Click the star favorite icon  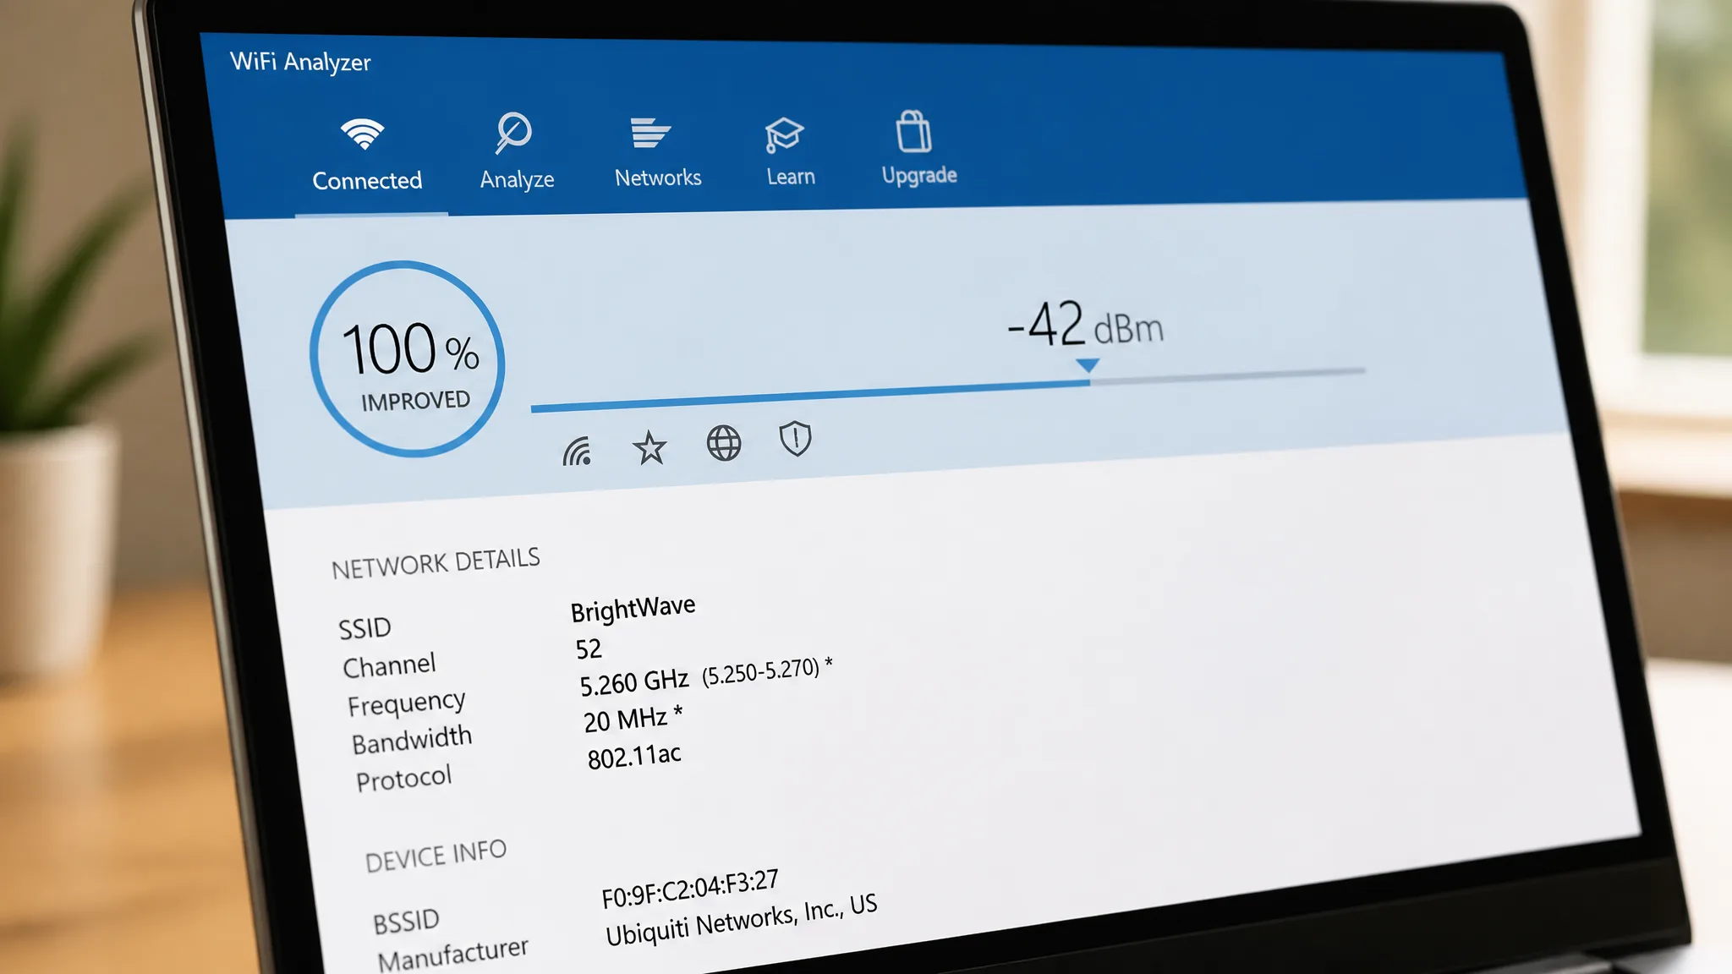point(649,448)
